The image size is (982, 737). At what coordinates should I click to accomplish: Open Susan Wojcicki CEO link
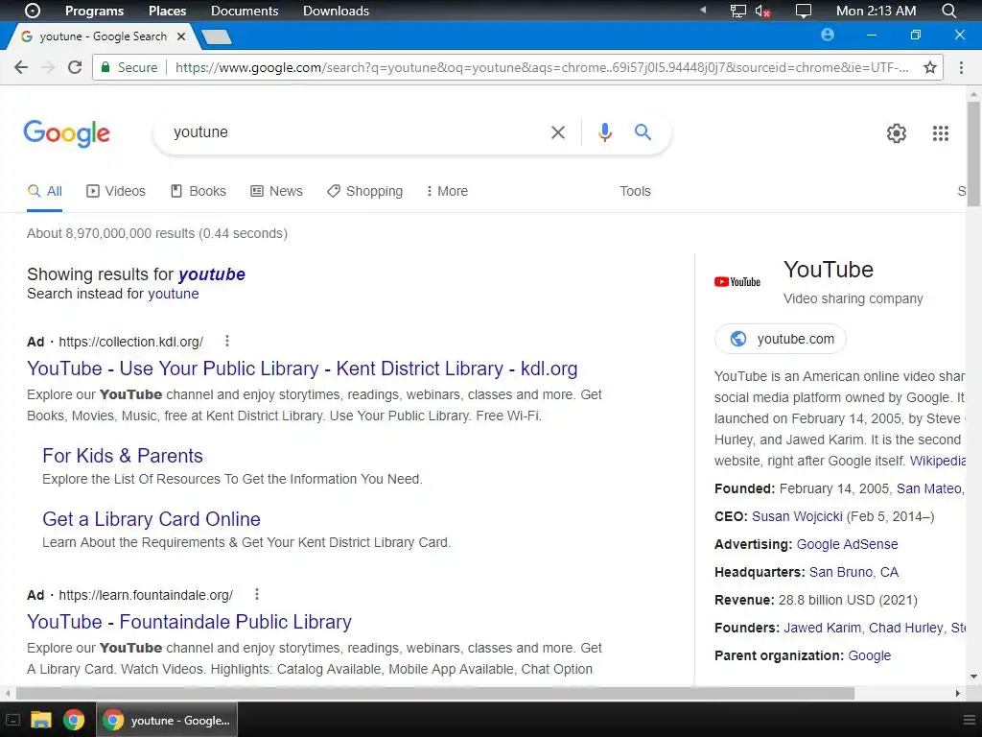point(797,516)
